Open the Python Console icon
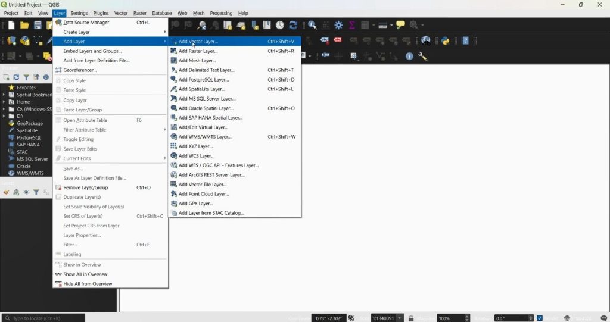610x322 pixels. 445,41
